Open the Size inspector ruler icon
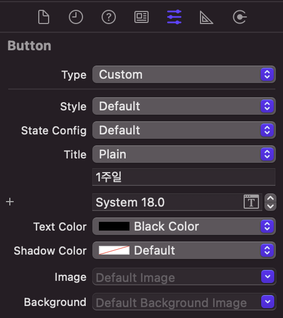Screen dimensions: 283x318 [206, 17]
